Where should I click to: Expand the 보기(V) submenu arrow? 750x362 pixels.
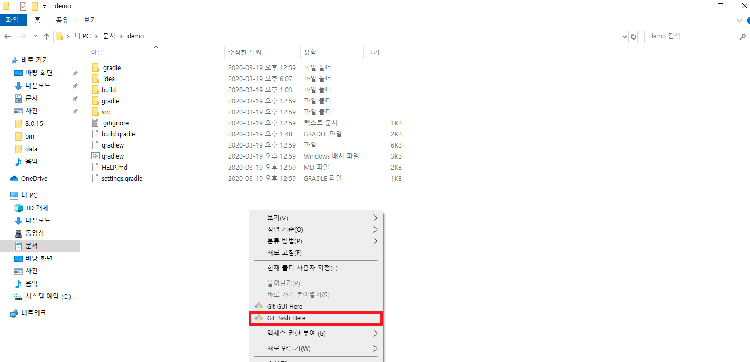[x=376, y=218]
